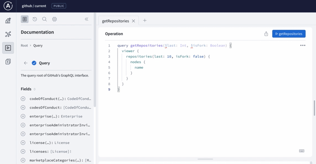
Task: Add marketplaceCategories field with its plus icon
Action: (x=23, y=160)
